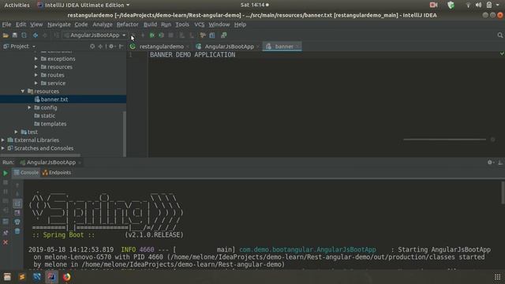Close Run panel with red X icon
The height and width of the screenshot is (284, 505).
6,242
